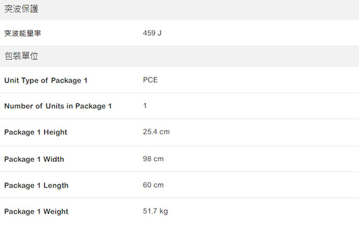Image resolution: width=359 pixels, height=228 pixels.
Task: Click the PCE unit type value
Action: (150, 80)
